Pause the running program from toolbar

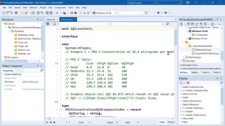pos(72,13)
